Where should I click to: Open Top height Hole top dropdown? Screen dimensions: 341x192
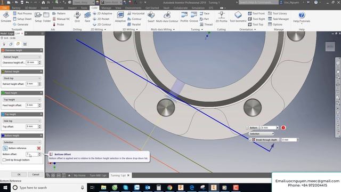[x=22, y=121]
